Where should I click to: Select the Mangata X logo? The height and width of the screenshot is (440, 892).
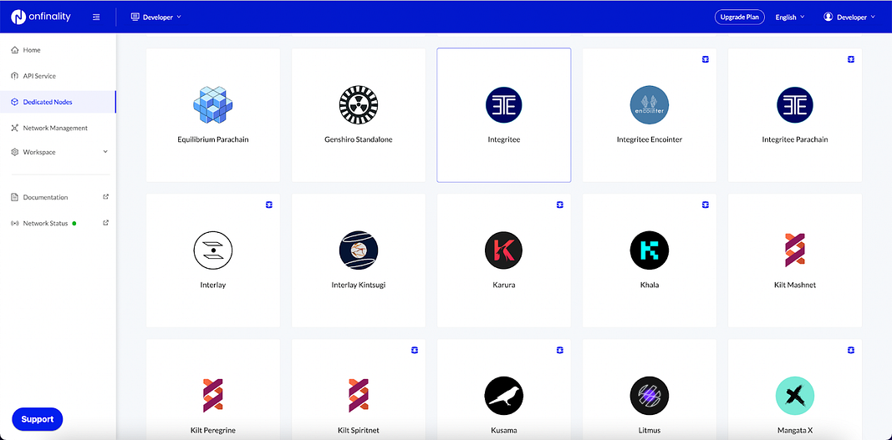795,397
